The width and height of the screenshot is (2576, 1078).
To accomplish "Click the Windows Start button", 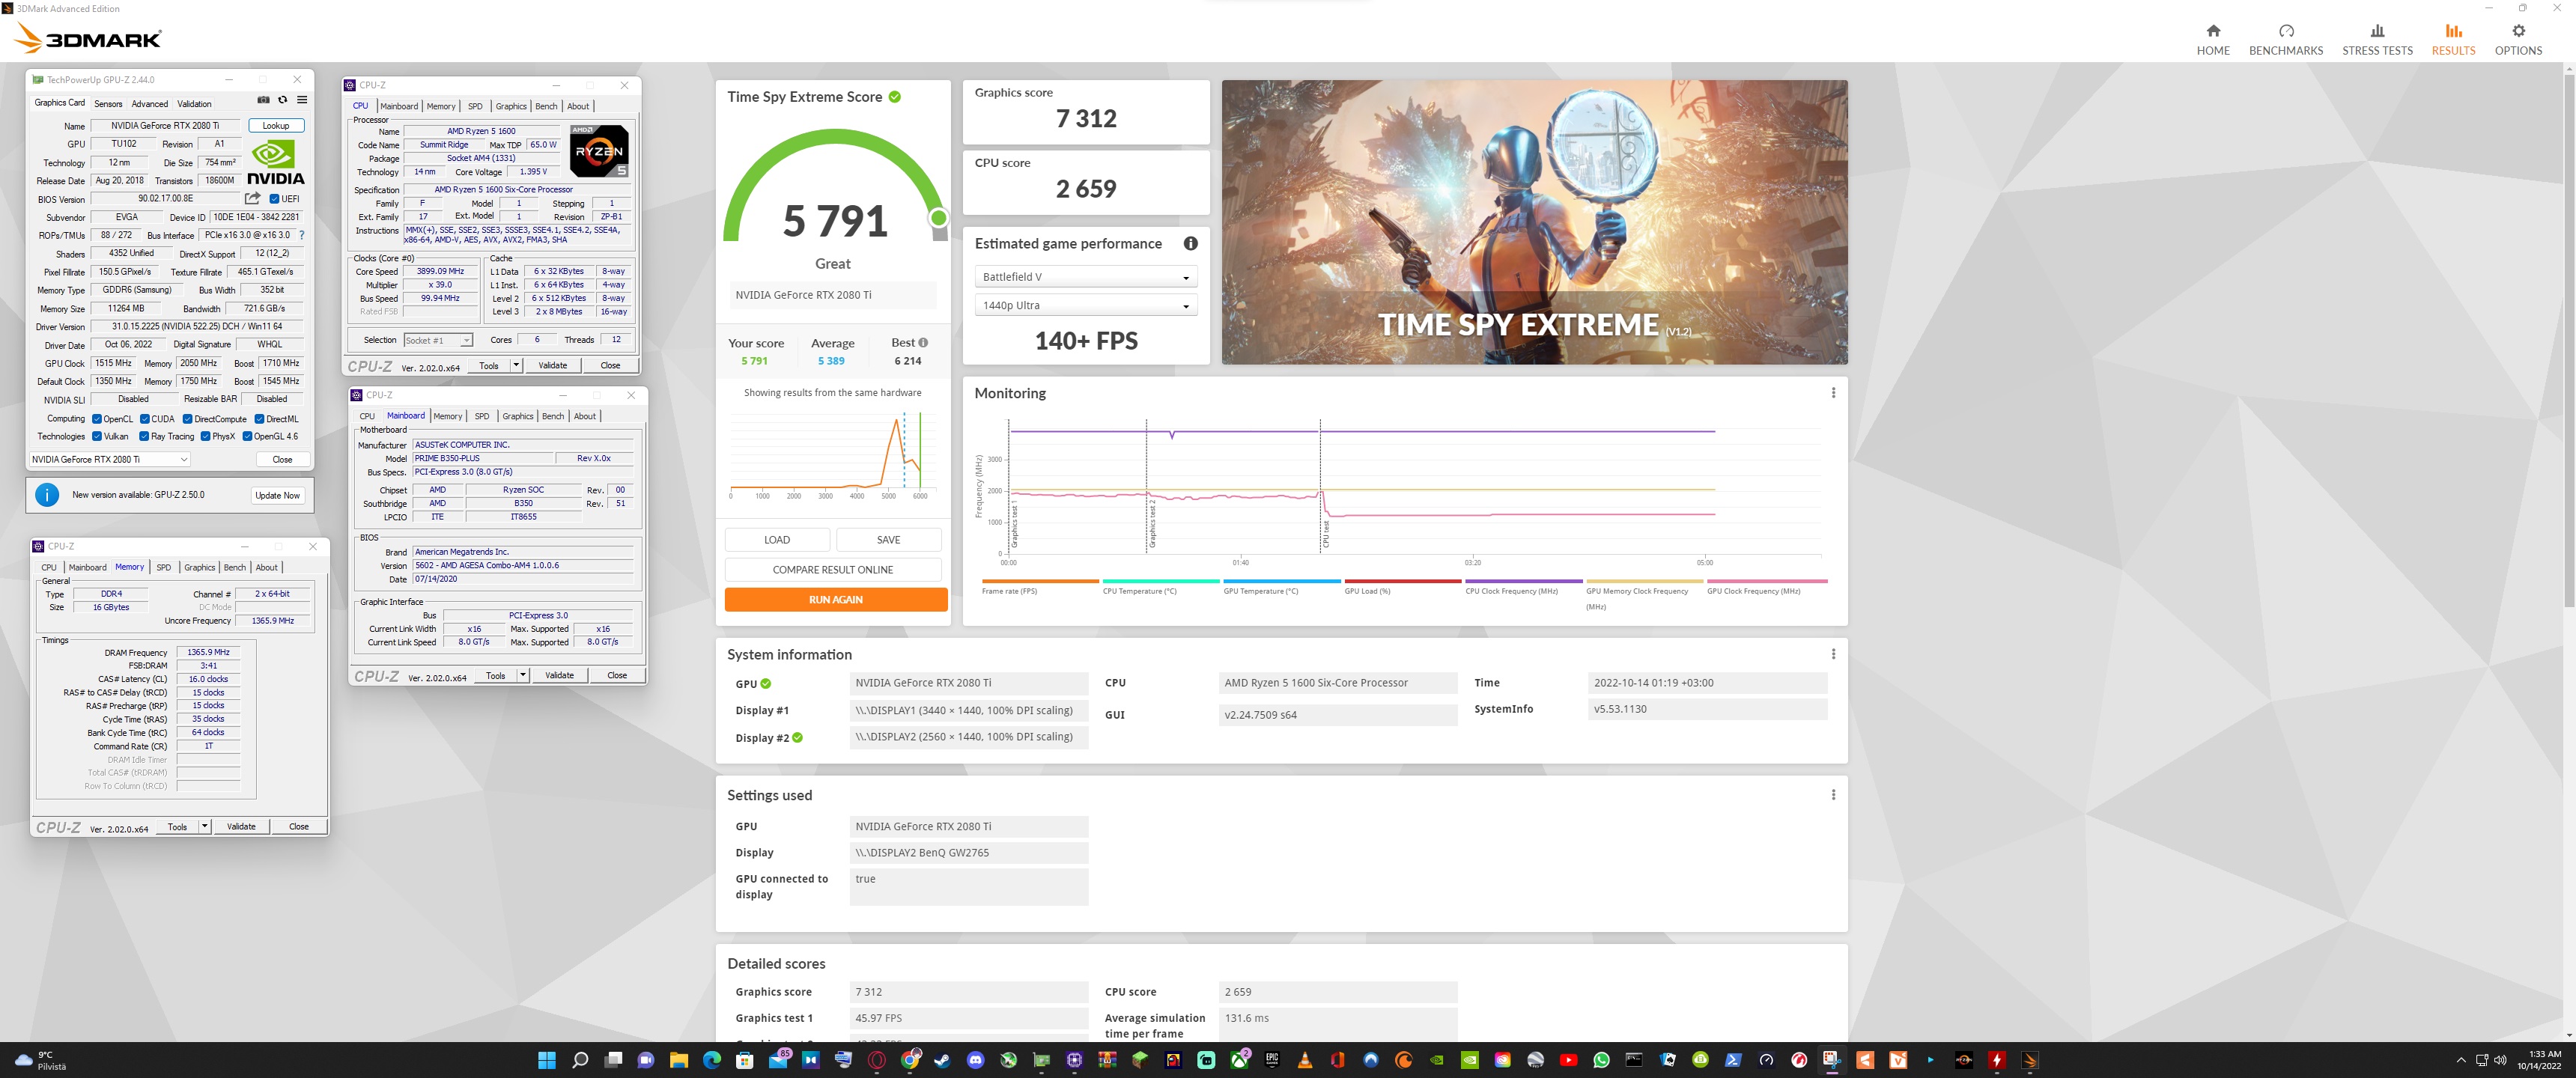I will [546, 1060].
